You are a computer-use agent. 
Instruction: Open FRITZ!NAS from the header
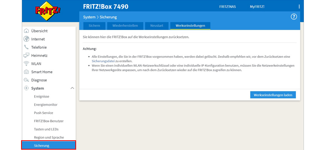tap(228, 7)
